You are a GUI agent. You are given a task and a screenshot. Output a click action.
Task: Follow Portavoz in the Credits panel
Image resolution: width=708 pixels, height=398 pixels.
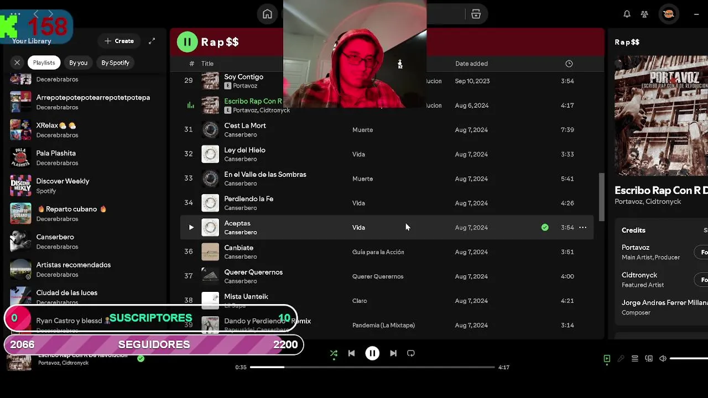[x=701, y=252]
